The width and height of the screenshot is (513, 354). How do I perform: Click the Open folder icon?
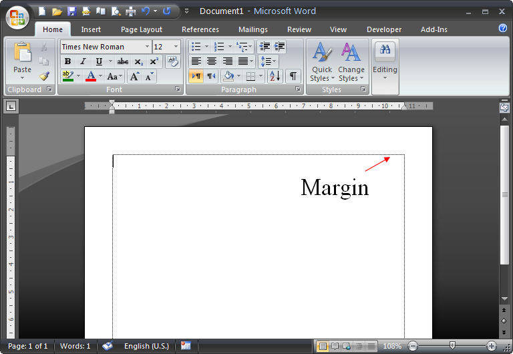point(57,12)
